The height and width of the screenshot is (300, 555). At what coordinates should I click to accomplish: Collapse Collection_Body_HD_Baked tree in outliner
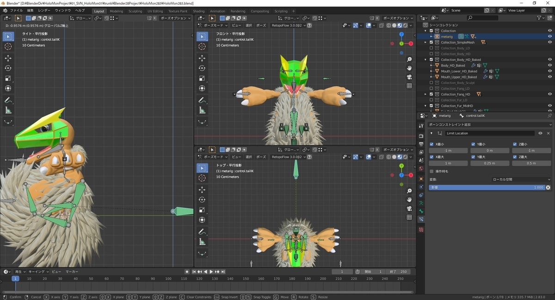click(425, 60)
